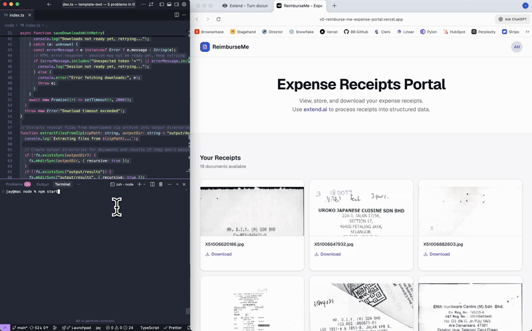Show more panel tabs ellipsis
Image resolution: width=532 pixels, height=331 pixels.
point(78,184)
